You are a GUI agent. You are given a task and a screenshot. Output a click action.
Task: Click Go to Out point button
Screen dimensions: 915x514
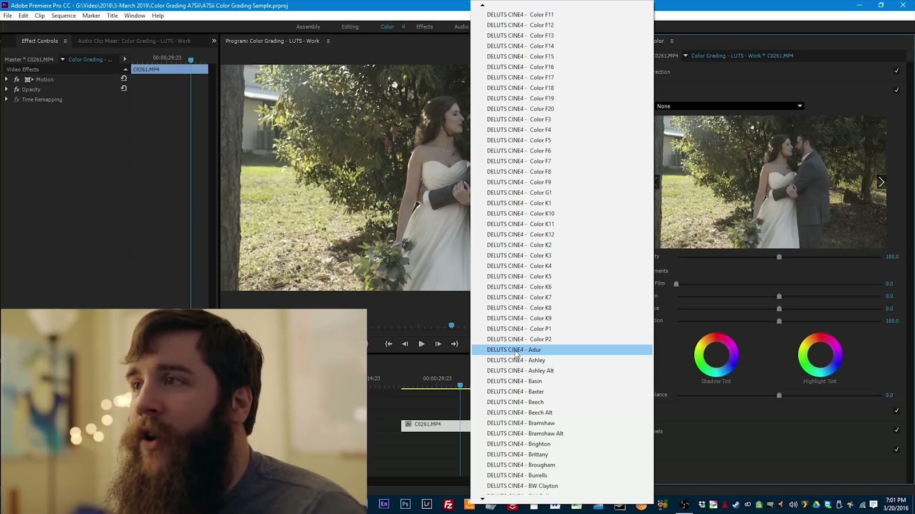coord(455,344)
